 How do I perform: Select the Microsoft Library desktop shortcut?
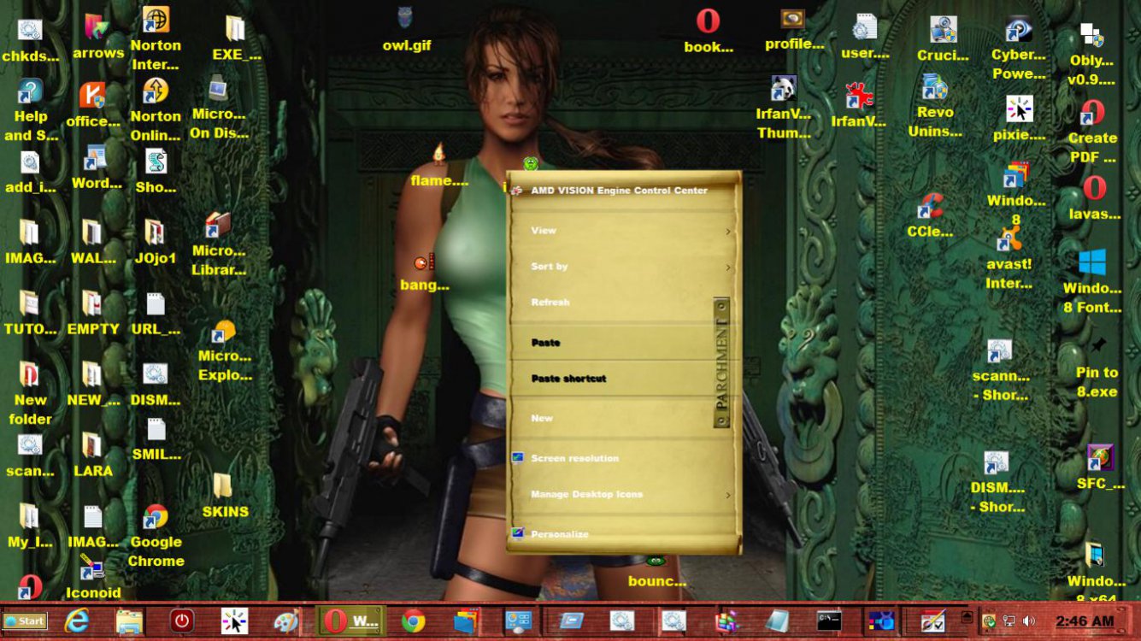[218, 245]
